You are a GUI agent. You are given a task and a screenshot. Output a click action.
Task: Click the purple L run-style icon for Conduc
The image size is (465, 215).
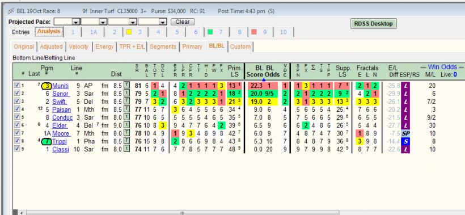(x=405, y=118)
